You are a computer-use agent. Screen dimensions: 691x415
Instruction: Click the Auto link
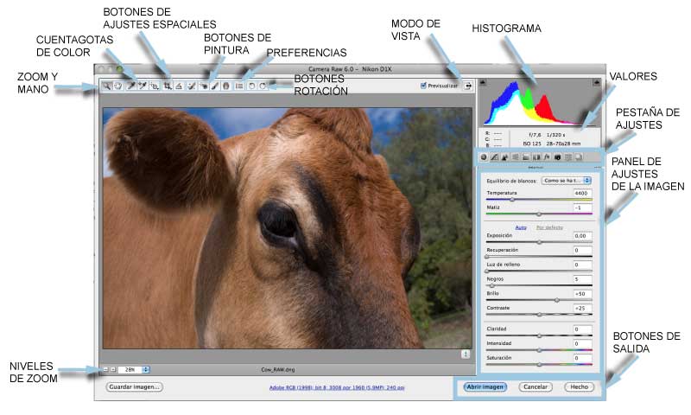521,227
